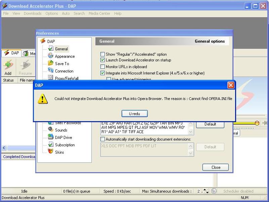Open the Skins preferences icon
The height and width of the screenshot is (202, 269).
pyautogui.click(x=51, y=152)
